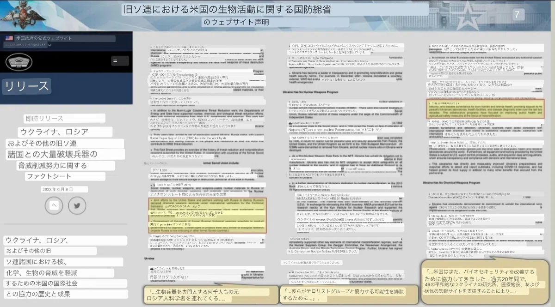Viewport: 555px width, 307px height.
Task: Click the US flag icon in the banner
Action: click(9, 38)
